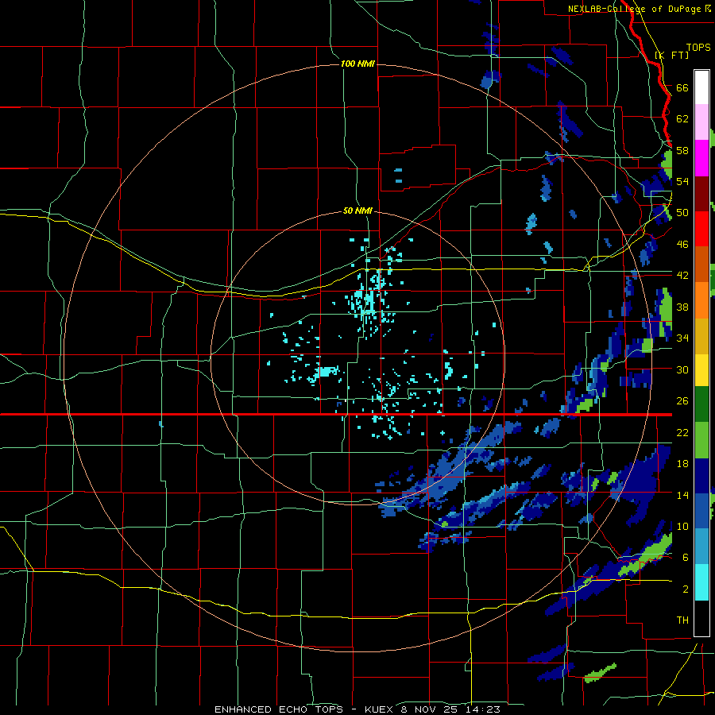Click the TH legend label

coord(682,620)
